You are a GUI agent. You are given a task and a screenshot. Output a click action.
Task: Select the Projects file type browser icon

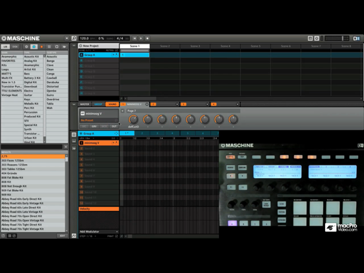[x=26, y=47]
